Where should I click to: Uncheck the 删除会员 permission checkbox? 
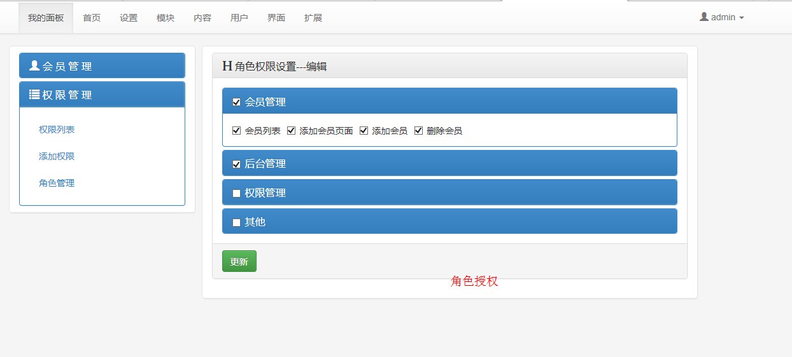click(419, 131)
